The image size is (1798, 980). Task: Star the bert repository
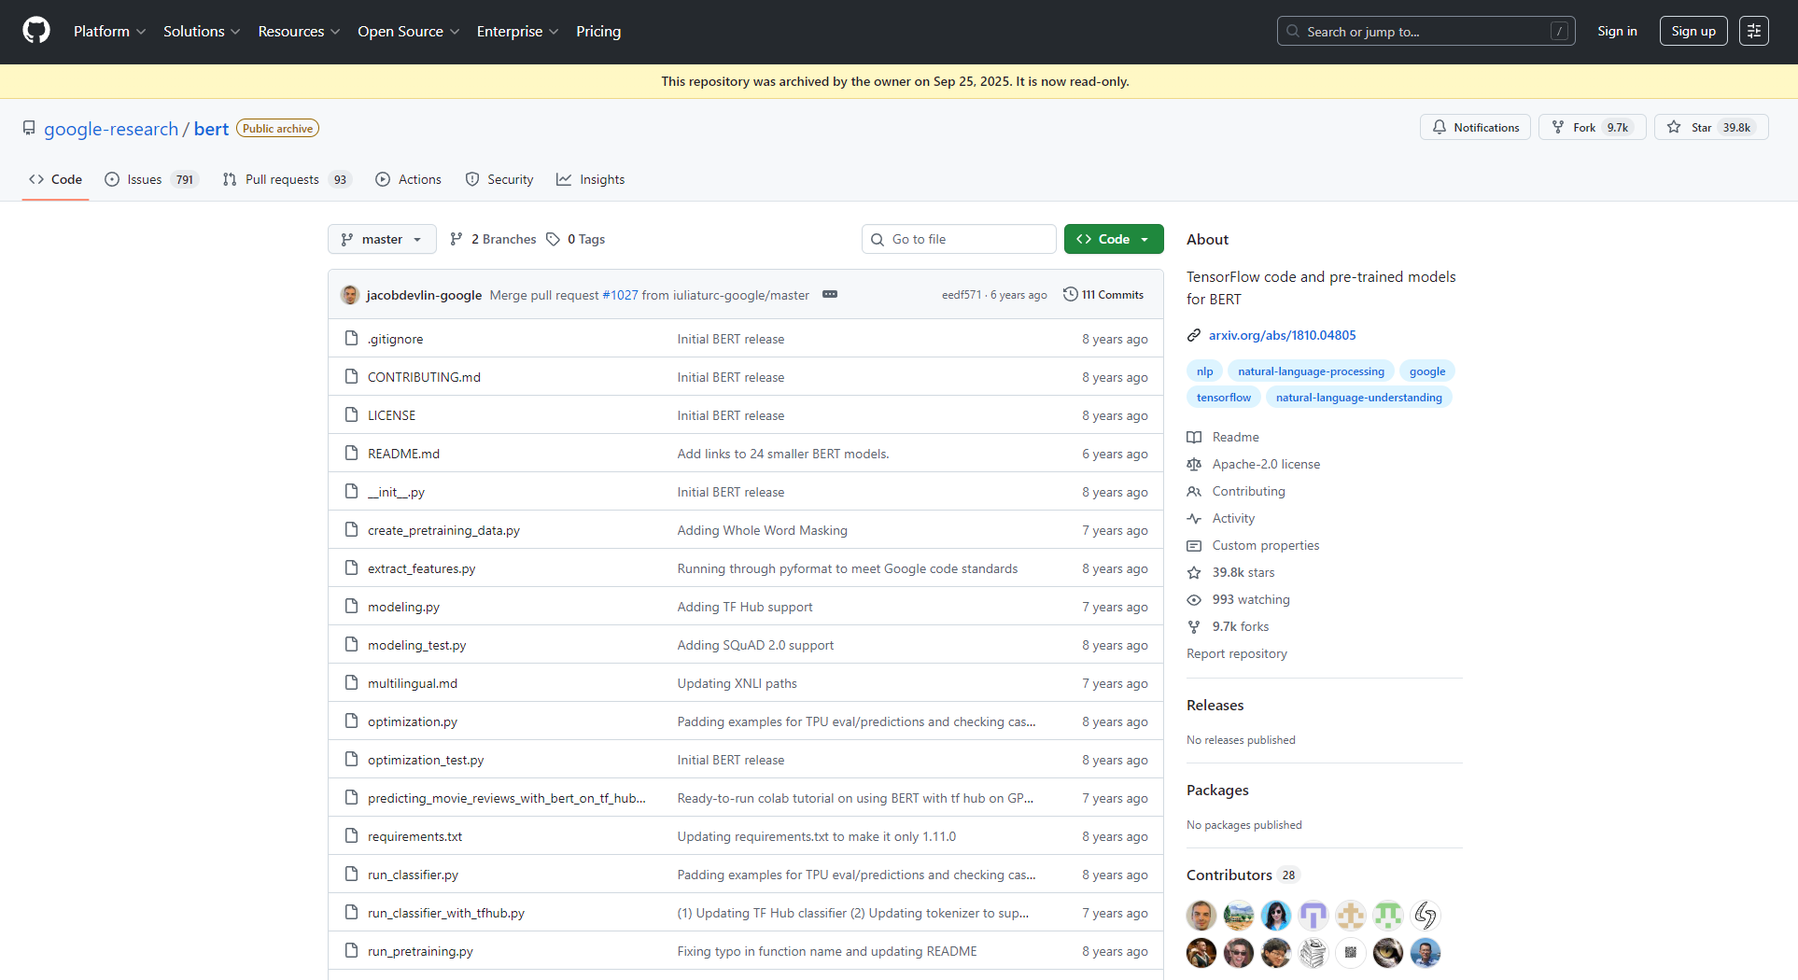(1710, 127)
